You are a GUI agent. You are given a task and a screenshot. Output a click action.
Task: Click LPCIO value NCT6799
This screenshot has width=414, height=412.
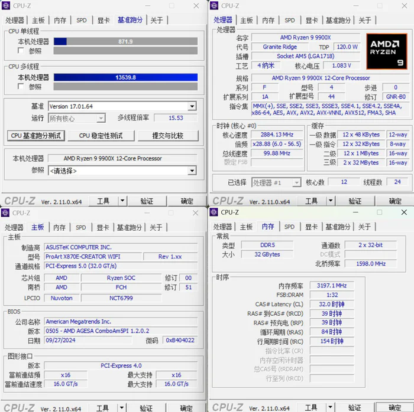[121, 298]
